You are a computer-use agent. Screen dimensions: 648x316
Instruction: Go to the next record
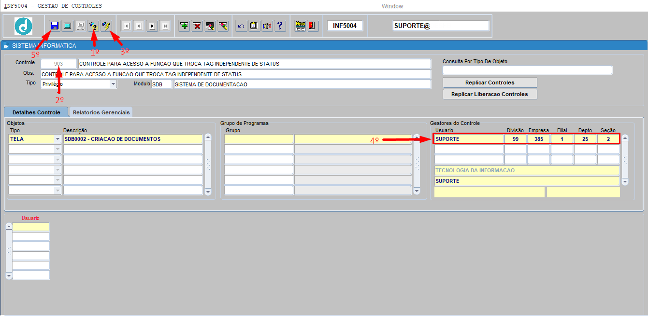[x=152, y=26]
